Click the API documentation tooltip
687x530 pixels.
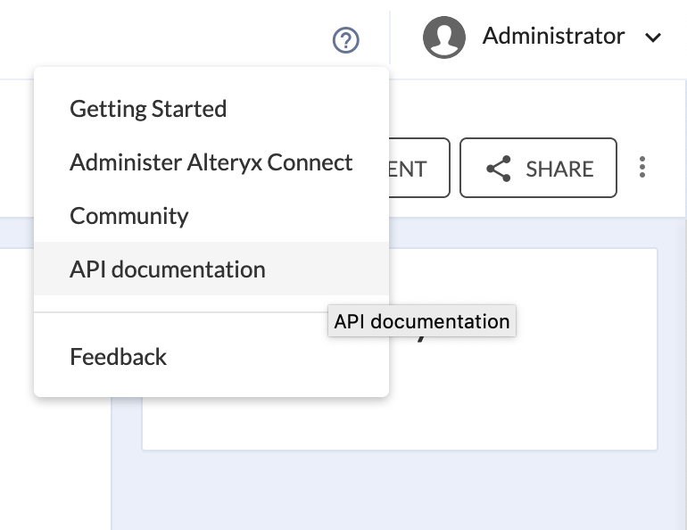click(x=422, y=322)
